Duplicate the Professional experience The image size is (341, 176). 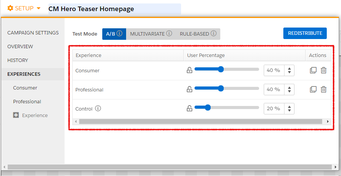point(313,90)
